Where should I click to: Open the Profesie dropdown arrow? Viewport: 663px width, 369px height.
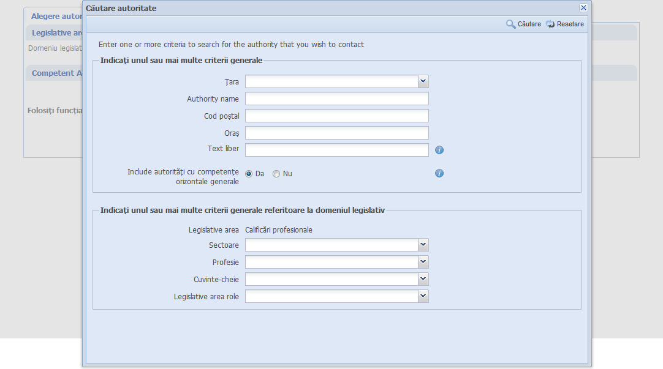click(423, 262)
